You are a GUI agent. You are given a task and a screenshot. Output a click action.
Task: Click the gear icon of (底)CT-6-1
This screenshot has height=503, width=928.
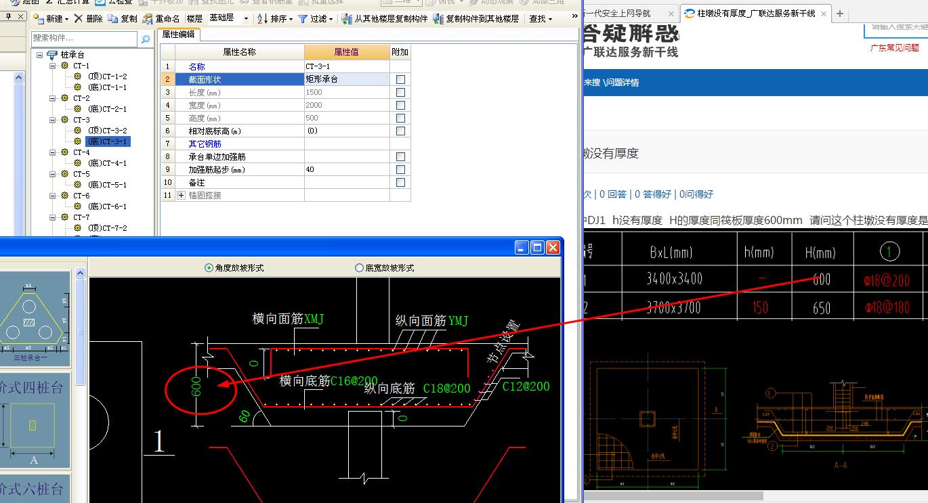click(x=78, y=206)
